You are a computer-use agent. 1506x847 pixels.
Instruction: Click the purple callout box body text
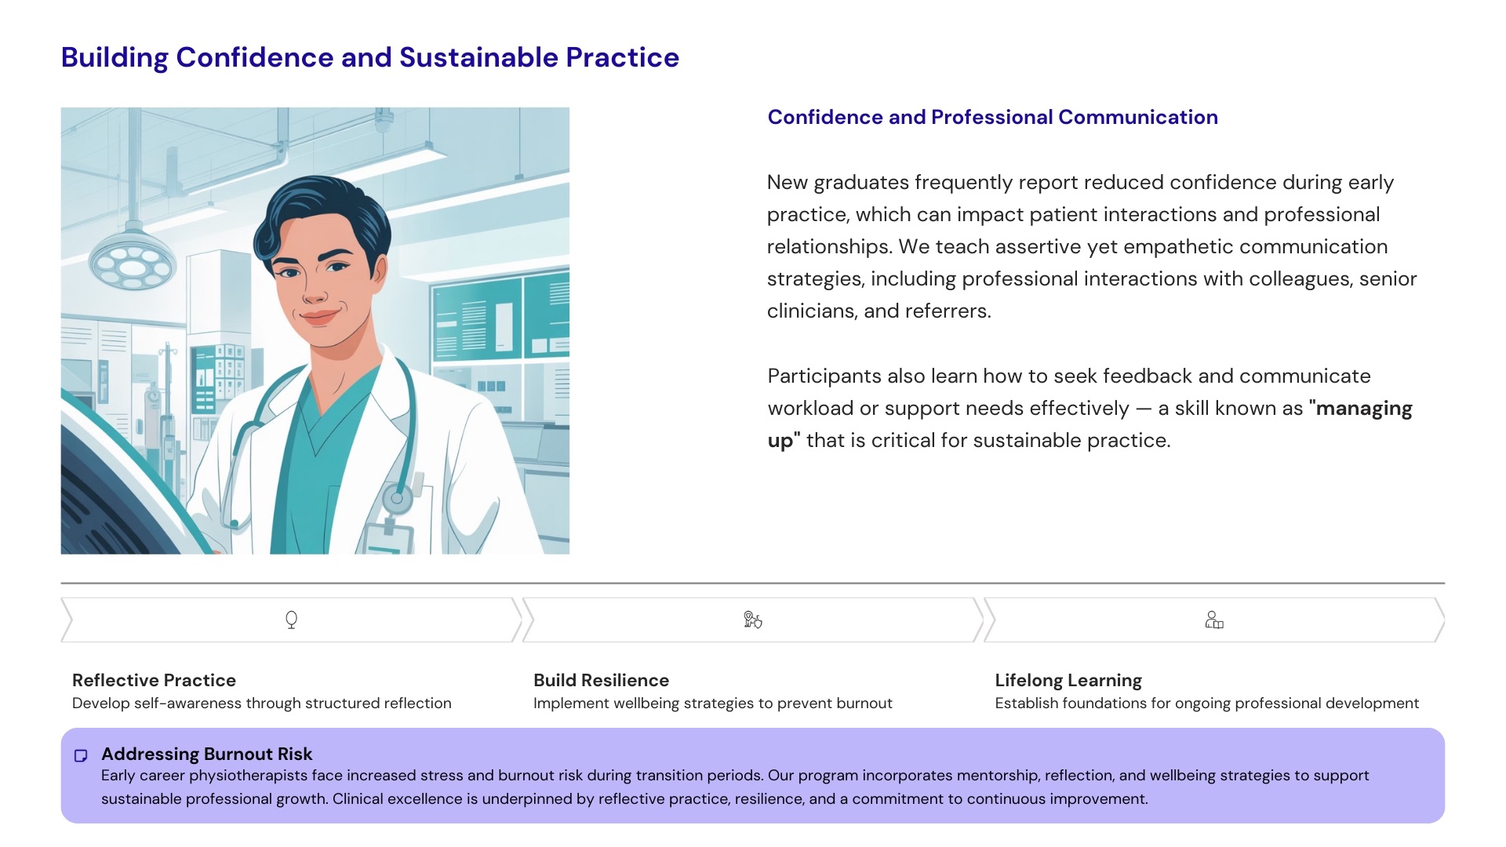[x=735, y=787]
